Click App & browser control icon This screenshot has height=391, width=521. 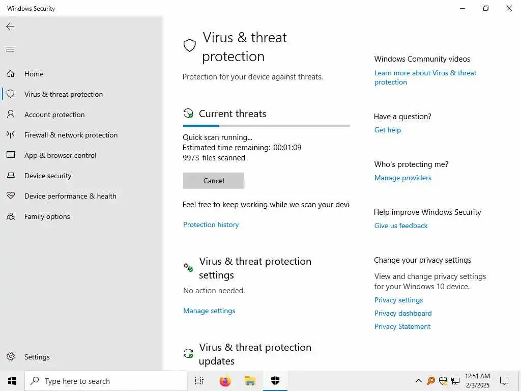(11, 155)
